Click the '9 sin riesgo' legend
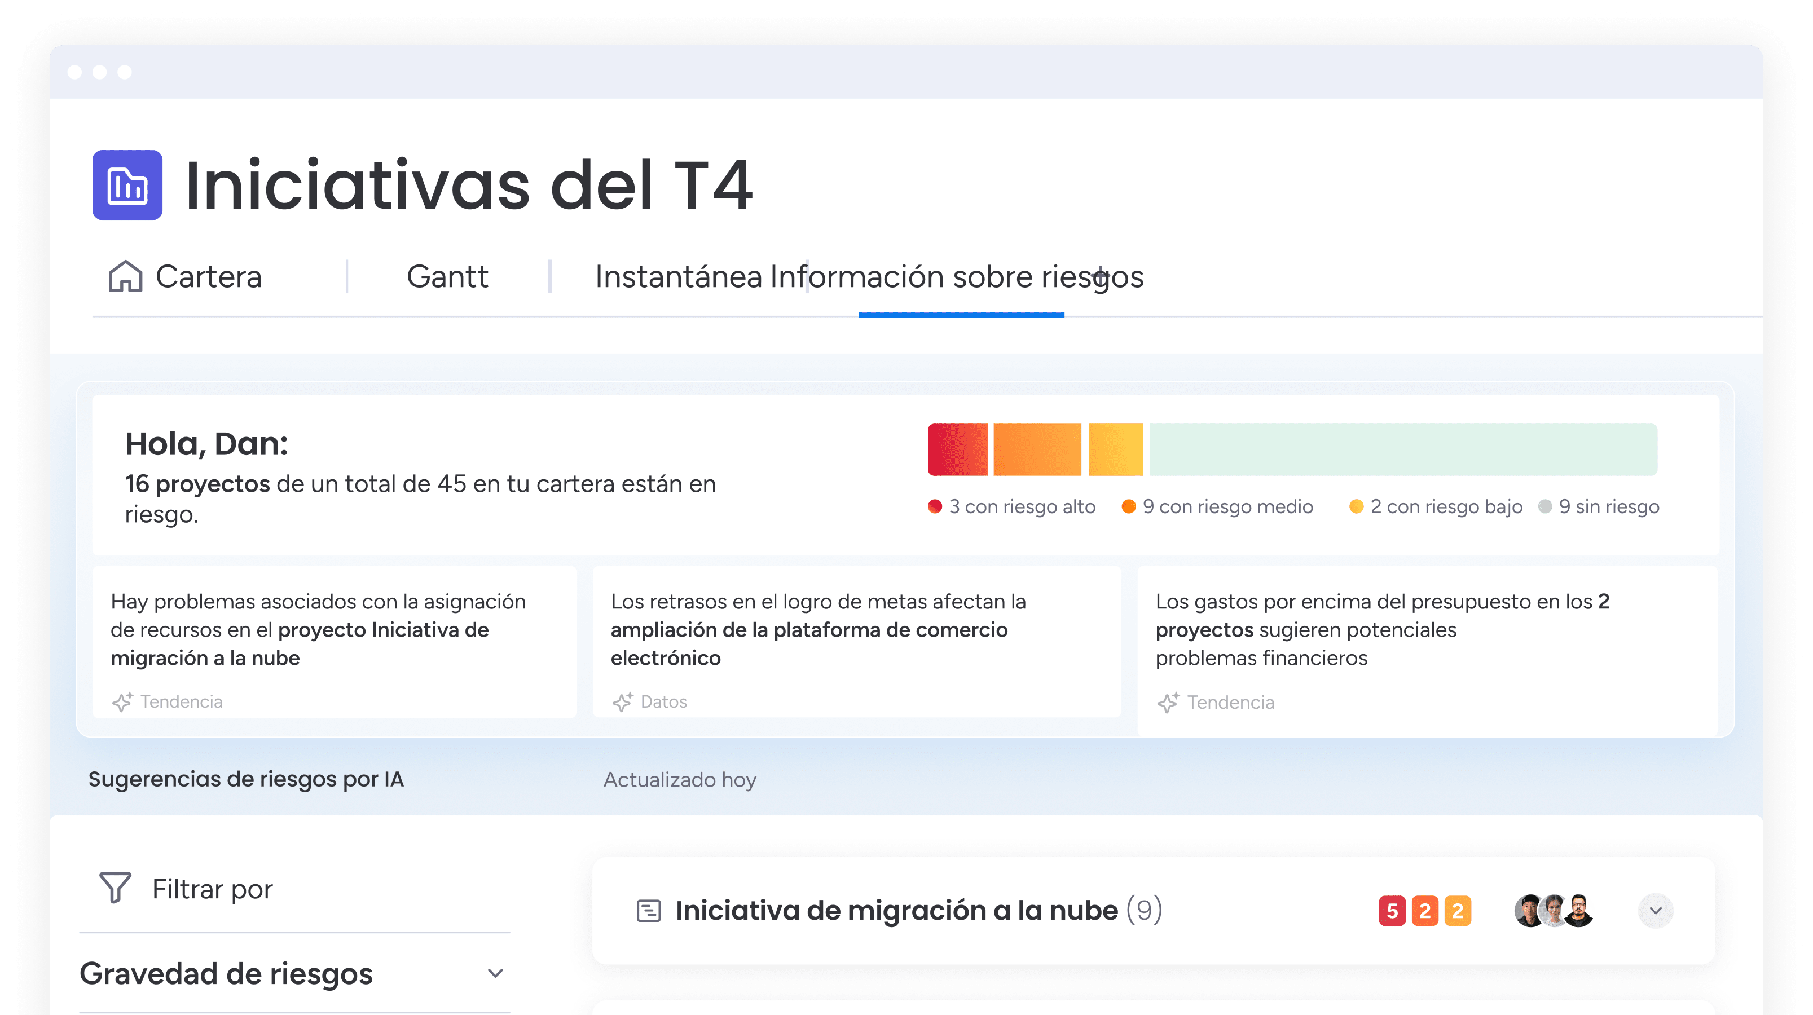The height and width of the screenshot is (1015, 1813). coord(1599,506)
